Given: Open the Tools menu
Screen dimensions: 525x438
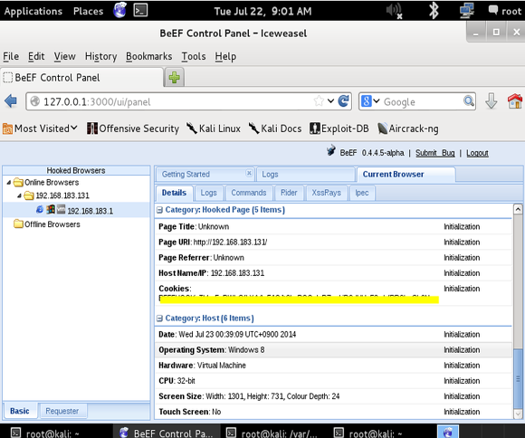Looking at the screenshot, I should [x=194, y=56].
